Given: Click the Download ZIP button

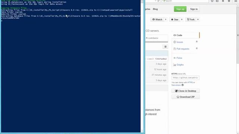Looking at the screenshot, I should pos(186,97).
